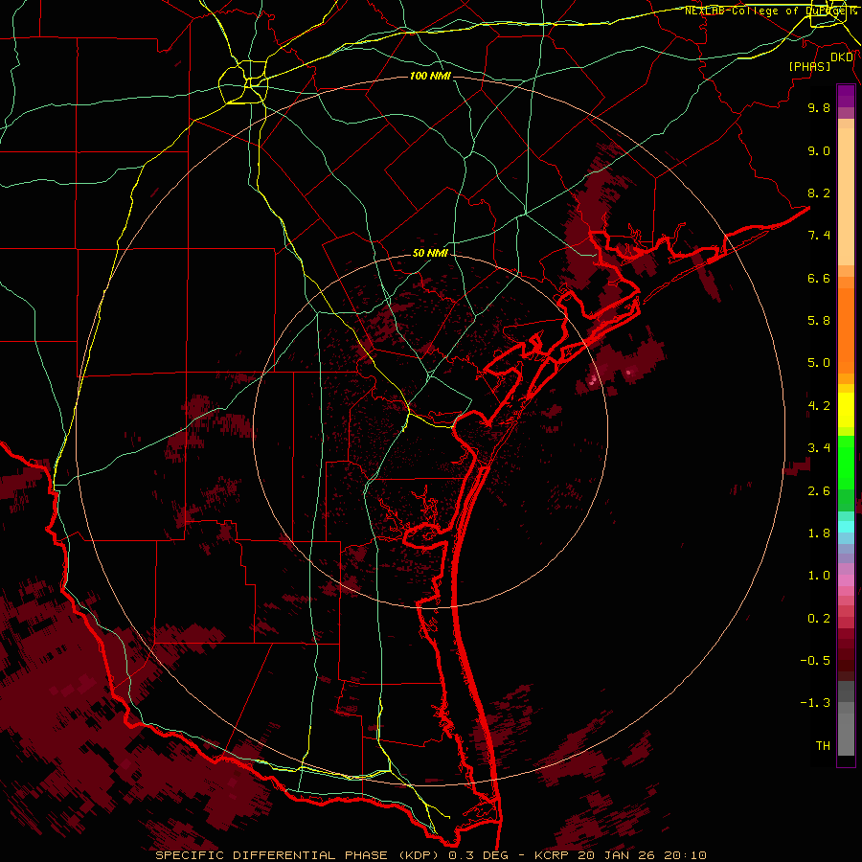Click the "50 NMI" range ring label
Viewport: 862px width, 862px height.
430,253
